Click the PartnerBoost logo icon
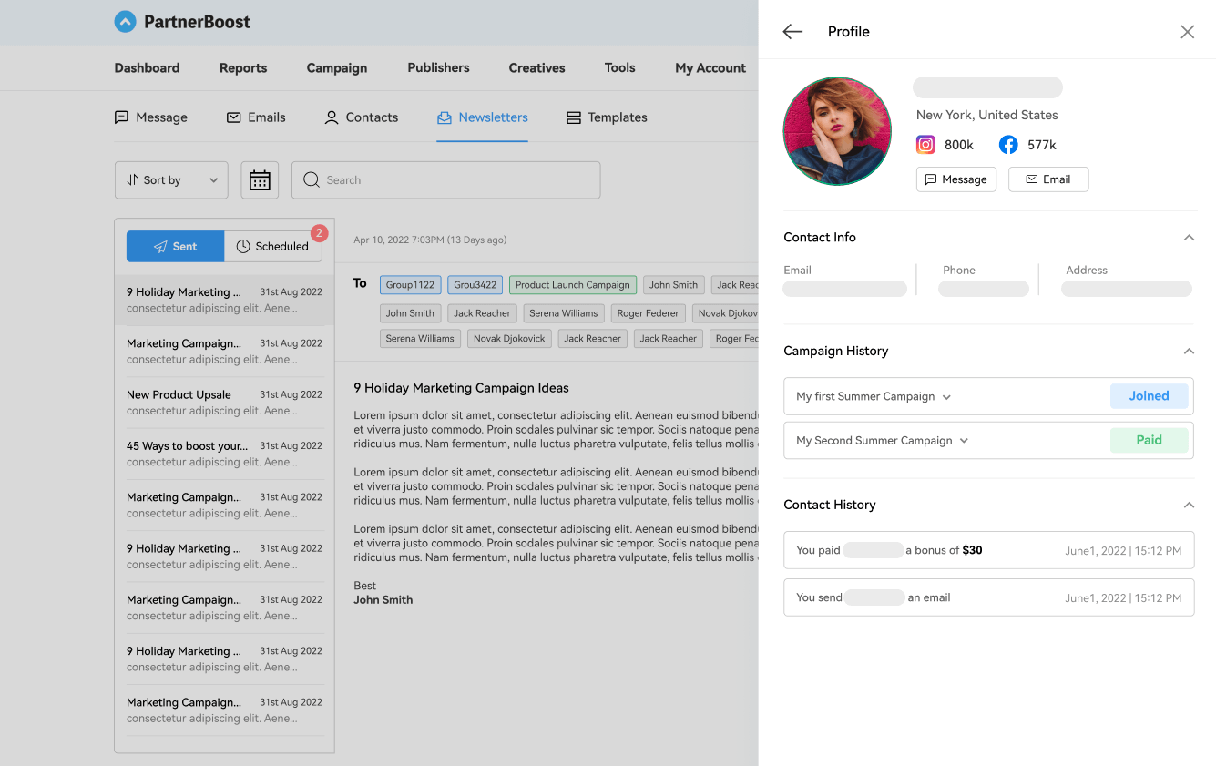 pyautogui.click(x=125, y=22)
